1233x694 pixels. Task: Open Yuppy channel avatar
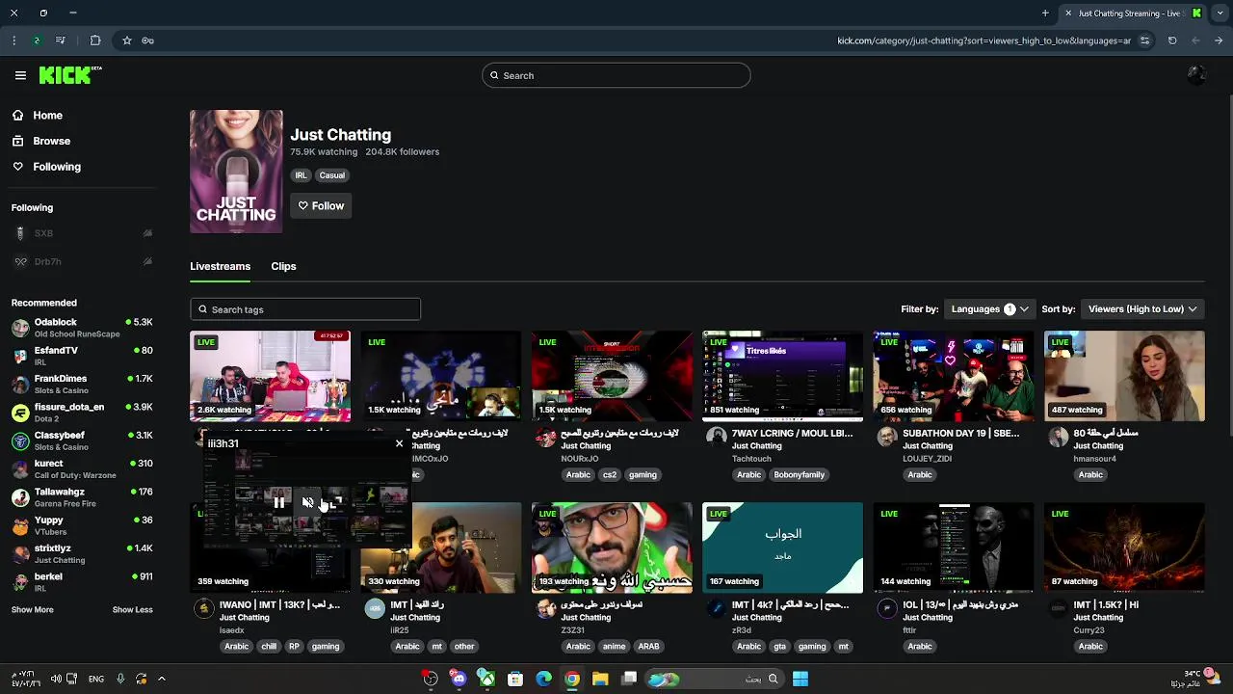(20, 525)
